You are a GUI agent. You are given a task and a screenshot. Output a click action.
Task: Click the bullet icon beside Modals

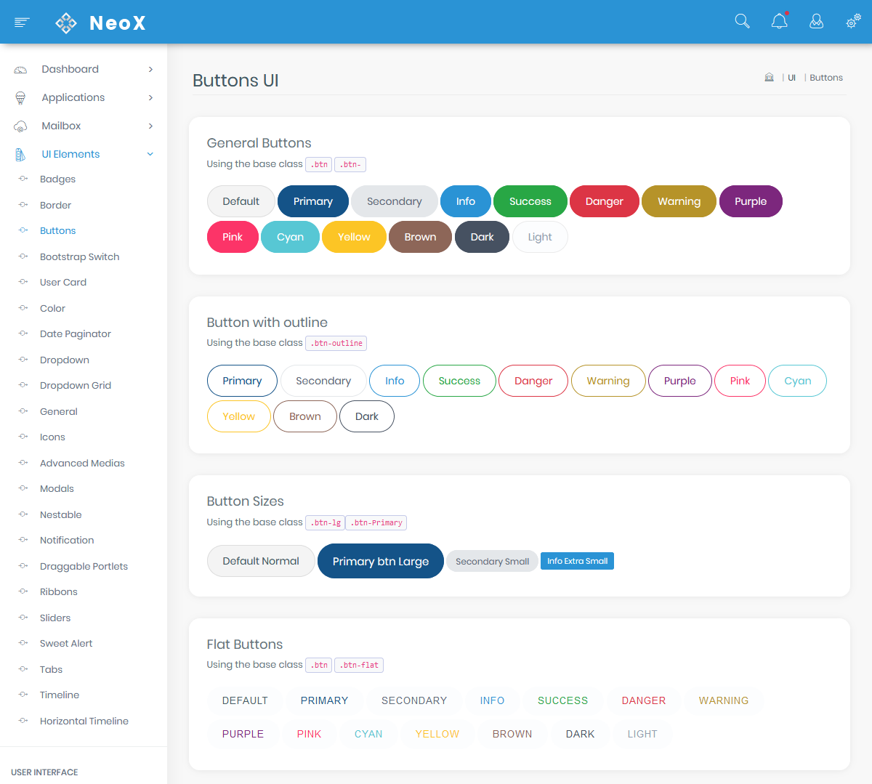tap(23, 488)
